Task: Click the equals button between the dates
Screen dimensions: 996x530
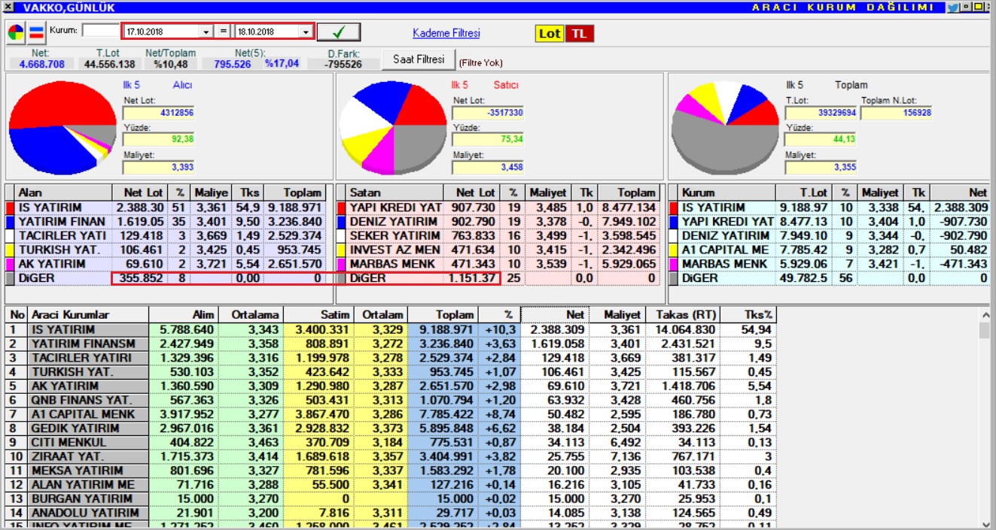Action: (x=224, y=32)
